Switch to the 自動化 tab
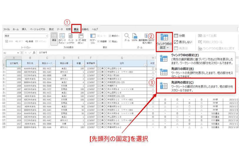239x163 pixels. click(x=85, y=29)
